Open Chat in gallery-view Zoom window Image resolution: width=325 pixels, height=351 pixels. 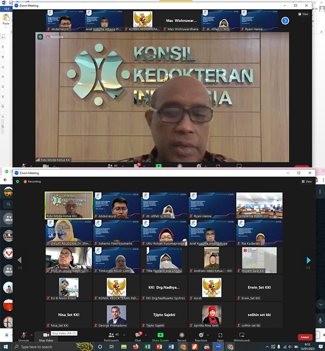point(138,337)
